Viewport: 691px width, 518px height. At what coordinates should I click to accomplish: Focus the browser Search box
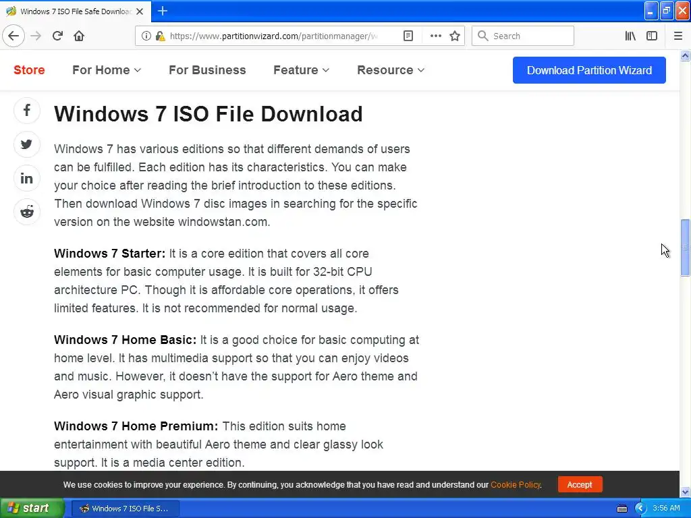click(523, 36)
